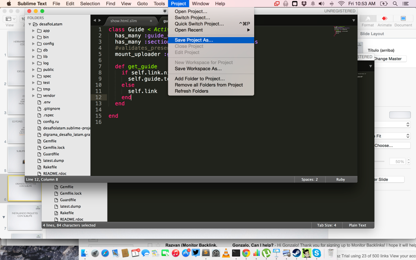Open config.ru in the sidebar
Screen dimensions: 416x260
pos(51,122)
